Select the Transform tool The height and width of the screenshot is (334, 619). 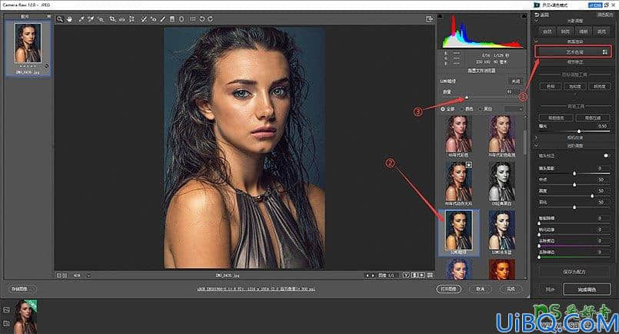pos(131,19)
